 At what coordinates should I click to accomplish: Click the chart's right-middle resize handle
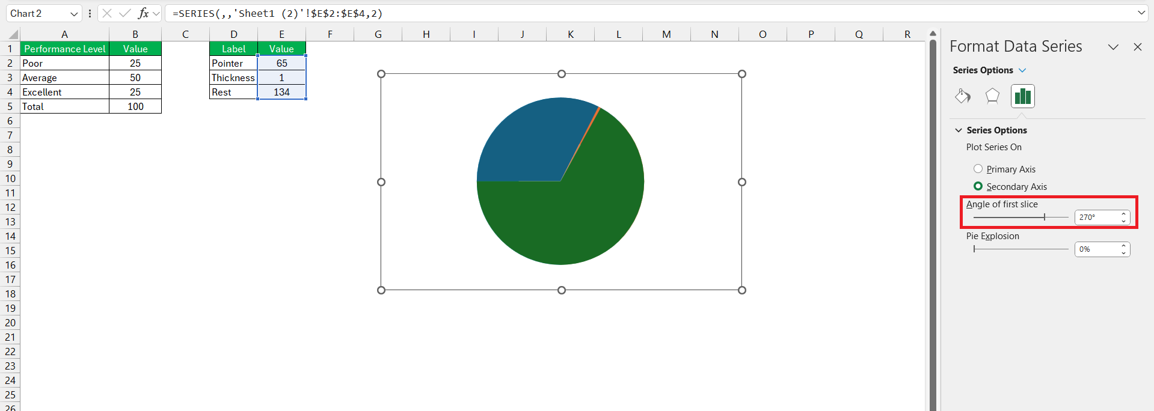click(x=742, y=182)
